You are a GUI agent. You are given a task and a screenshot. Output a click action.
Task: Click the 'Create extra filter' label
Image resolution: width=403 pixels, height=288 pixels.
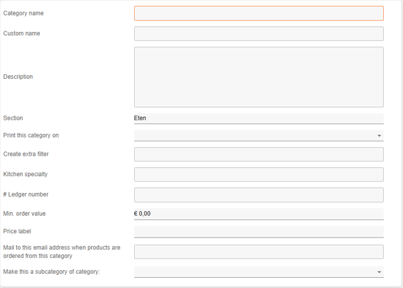(x=26, y=155)
